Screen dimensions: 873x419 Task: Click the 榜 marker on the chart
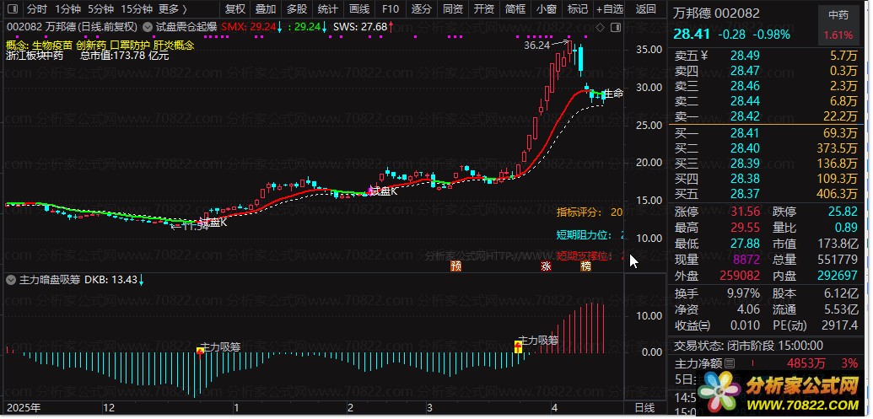pos(585,266)
